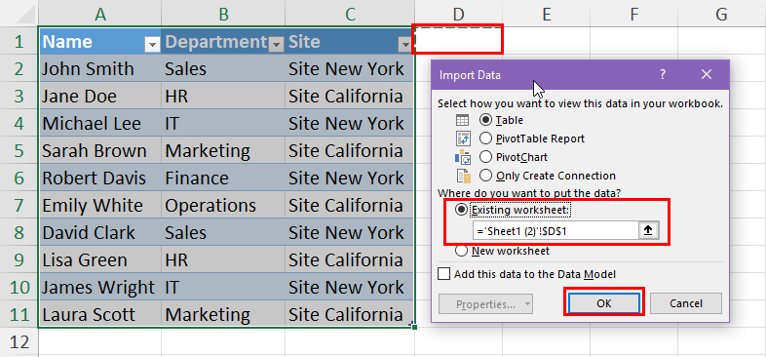Select column A header

pyautogui.click(x=100, y=15)
